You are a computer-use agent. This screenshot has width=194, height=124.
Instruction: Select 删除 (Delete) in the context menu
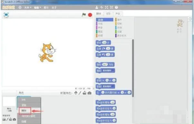coord(29,111)
